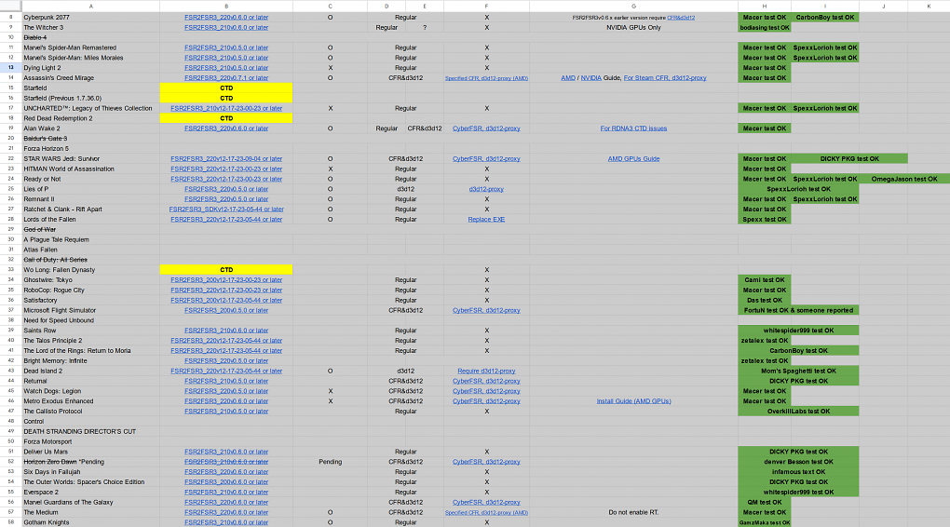This screenshot has width=950, height=527.
Task: Open the FSR2FSR3 link for Ghostwire: Tokyo
Action: pyautogui.click(x=226, y=280)
